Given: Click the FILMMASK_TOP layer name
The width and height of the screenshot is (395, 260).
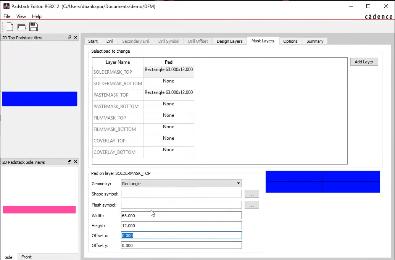Looking at the screenshot, I should point(110,118).
